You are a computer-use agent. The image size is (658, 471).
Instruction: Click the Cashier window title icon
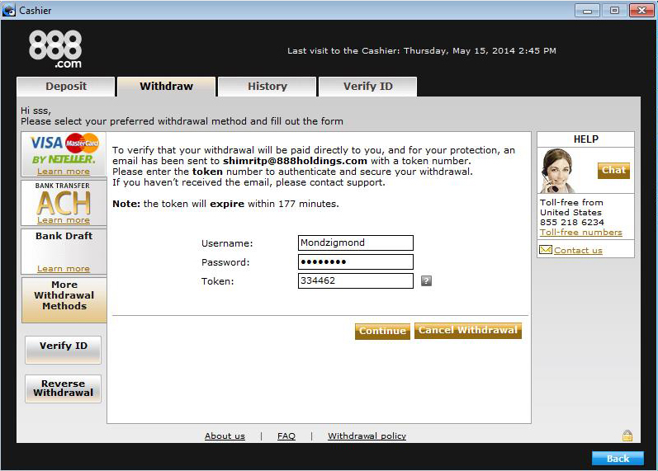(9, 10)
